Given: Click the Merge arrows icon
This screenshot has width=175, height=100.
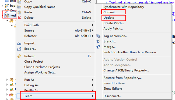Looking at the screenshot, I should point(98,47).
